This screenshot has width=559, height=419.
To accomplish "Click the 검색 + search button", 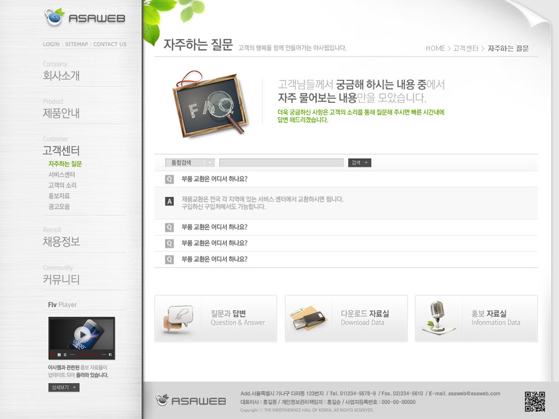I will 359,163.
